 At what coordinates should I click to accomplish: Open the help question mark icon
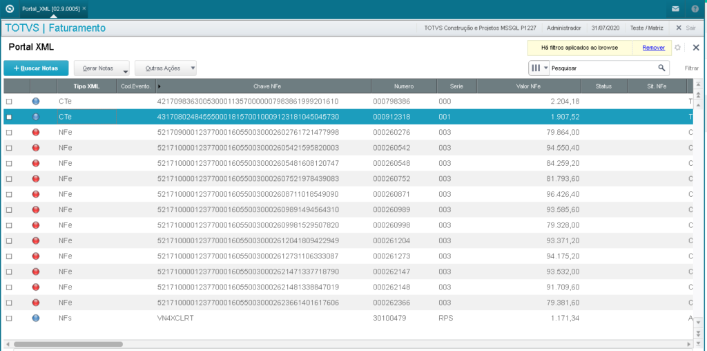point(695,9)
